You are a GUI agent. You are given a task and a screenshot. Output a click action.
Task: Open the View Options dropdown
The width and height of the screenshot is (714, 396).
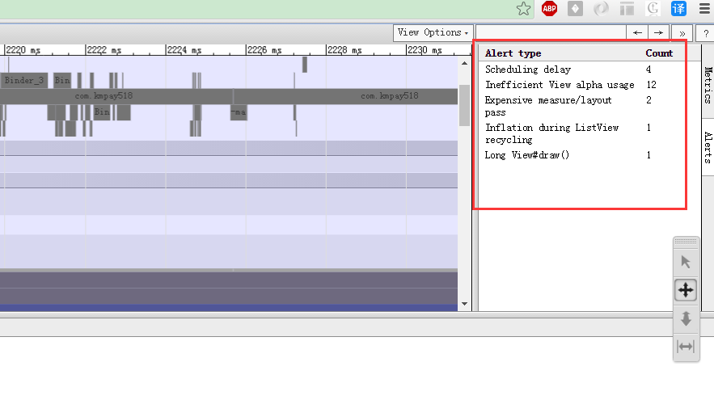pos(433,32)
